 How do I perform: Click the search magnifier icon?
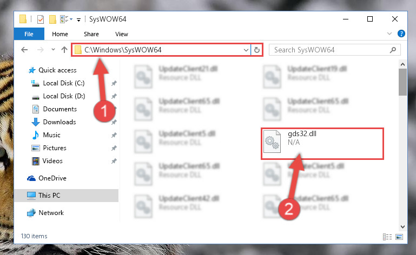coord(393,50)
